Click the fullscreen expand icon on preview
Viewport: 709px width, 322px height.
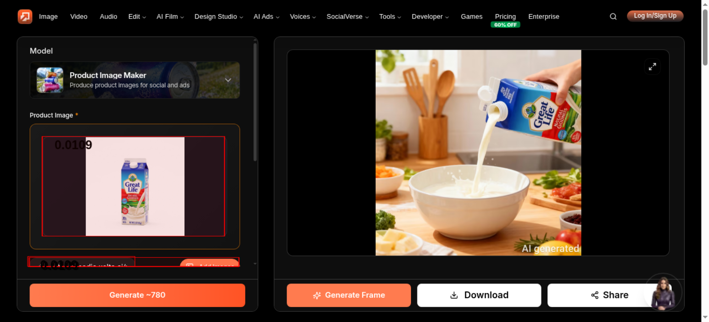tap(652, 67)
